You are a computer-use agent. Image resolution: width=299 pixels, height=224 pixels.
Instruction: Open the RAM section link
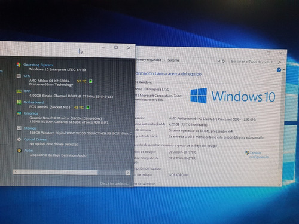point(27,91)
